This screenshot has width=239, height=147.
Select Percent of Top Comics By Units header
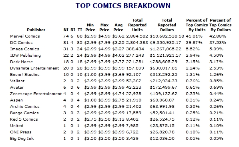pos(197,25)
